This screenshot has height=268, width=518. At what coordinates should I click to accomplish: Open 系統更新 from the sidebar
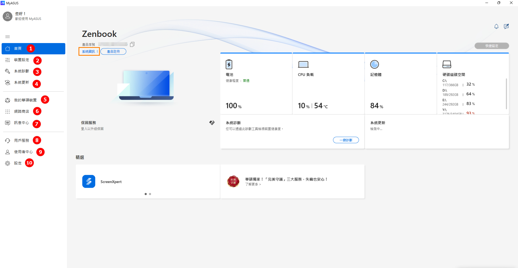tap(22, 83)
